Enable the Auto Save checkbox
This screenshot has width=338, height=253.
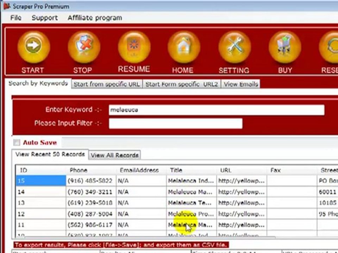(17, 142)
